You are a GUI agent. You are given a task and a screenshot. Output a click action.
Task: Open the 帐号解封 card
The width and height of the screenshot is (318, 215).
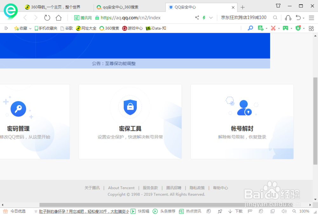point(242,122)
